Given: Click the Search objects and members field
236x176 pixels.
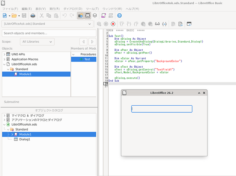Looking at the screenshot, I should (49, 33).
